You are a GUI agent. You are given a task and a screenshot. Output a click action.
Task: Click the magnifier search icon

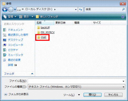click(x=124, y=9)
